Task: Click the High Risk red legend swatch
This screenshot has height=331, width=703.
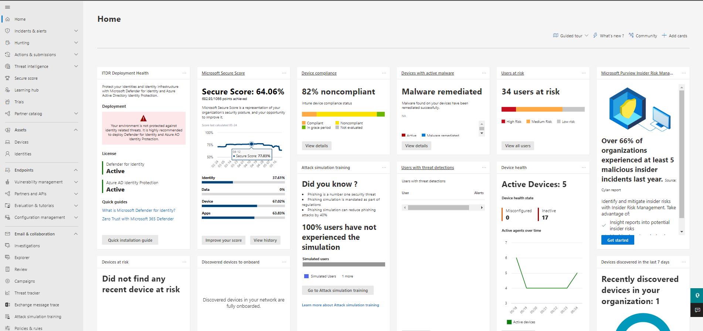Action: pos(503,121)
